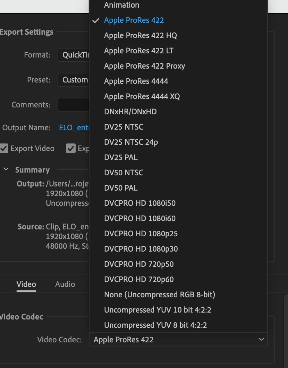Select DVCPRO HD 1080p30

(x=178, y=249)
